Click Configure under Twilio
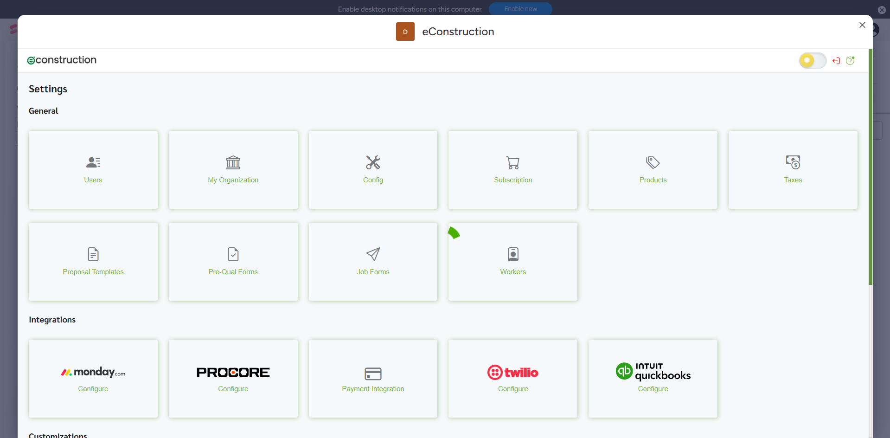Image resolution: width=890 pixels, height=438 pixels. point(513,389)
